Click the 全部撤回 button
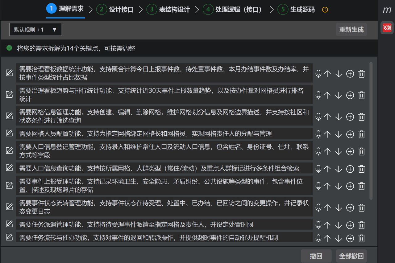The height and width of the screenshot is (263, 395). coord(351,256)
